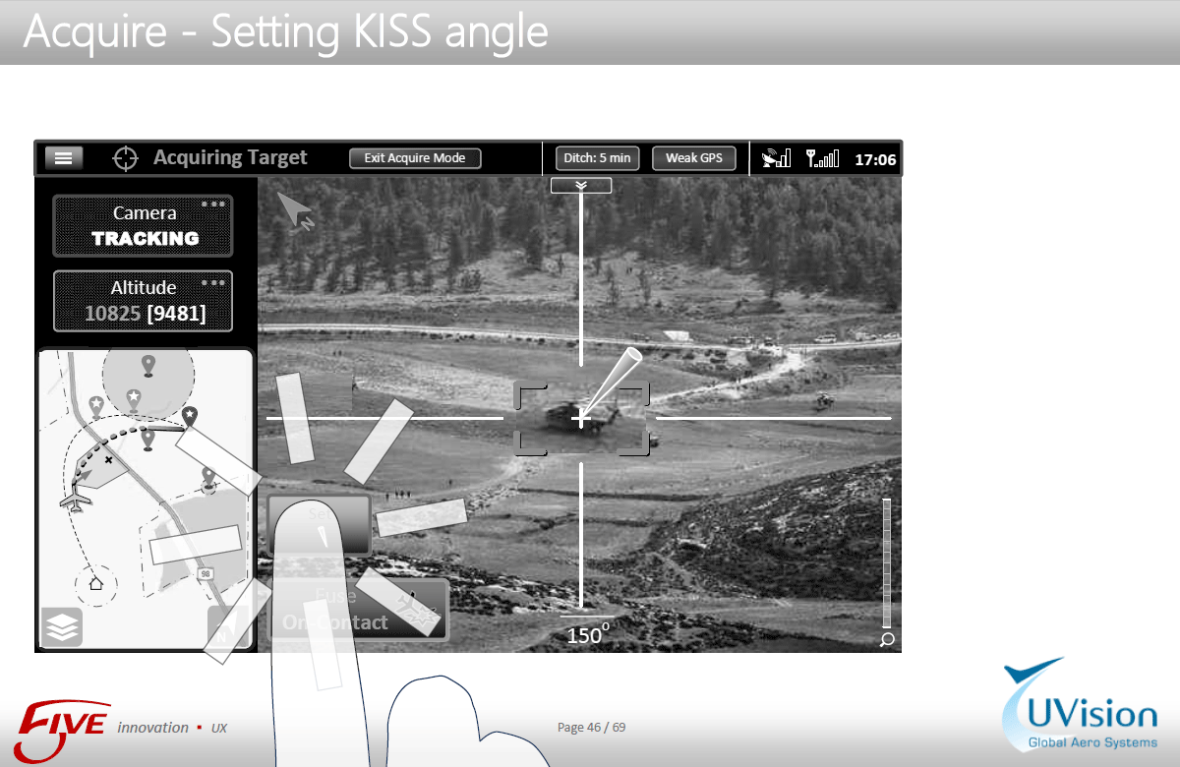
Task: Click the altitude value [9481]
Action: (x=176, y=314)
